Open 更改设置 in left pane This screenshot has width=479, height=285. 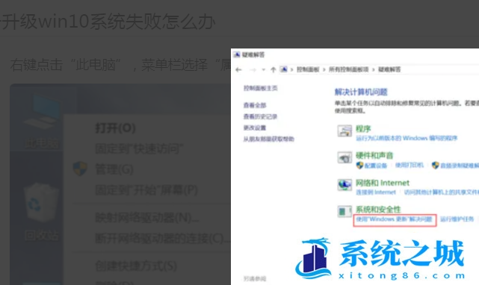point(255,128)
